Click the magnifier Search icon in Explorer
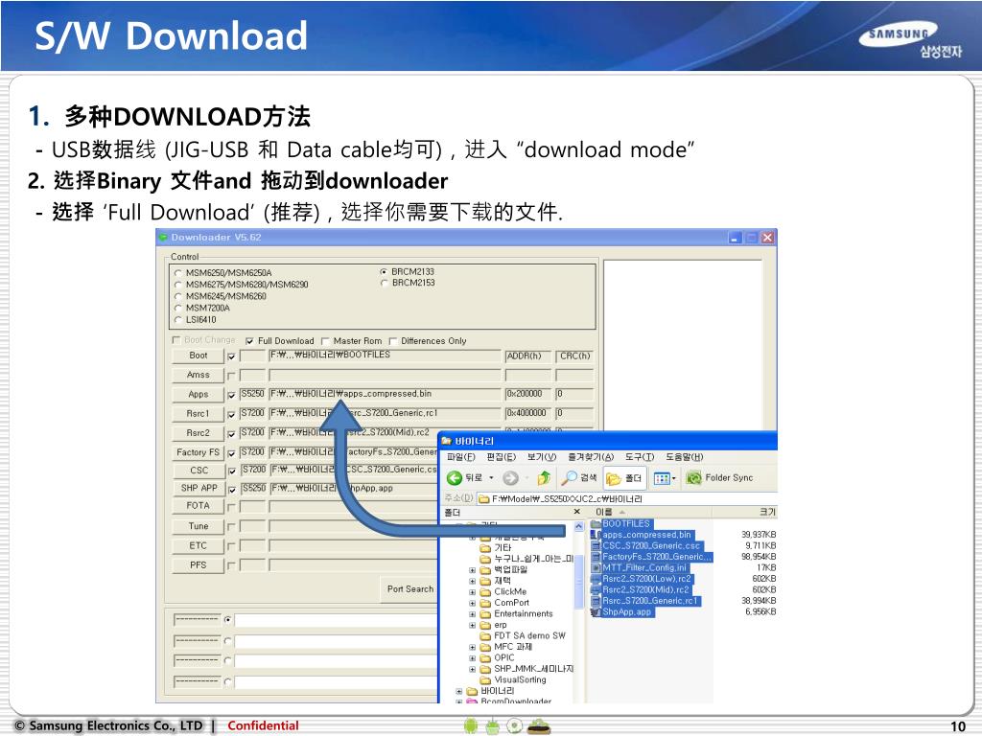 pos(569,478)
